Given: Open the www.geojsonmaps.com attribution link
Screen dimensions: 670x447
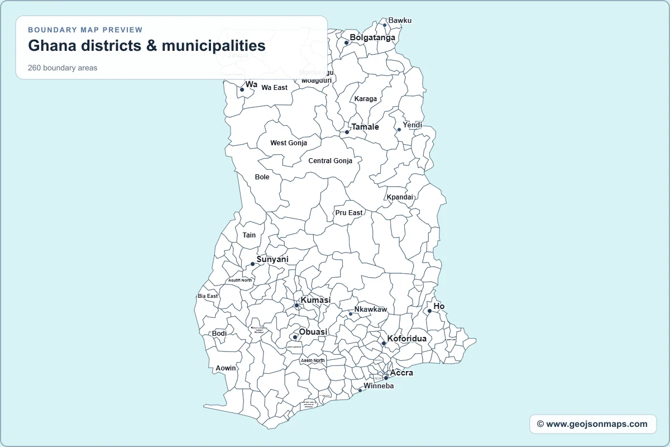Looking at the screenshot, I should click(593, 424).
